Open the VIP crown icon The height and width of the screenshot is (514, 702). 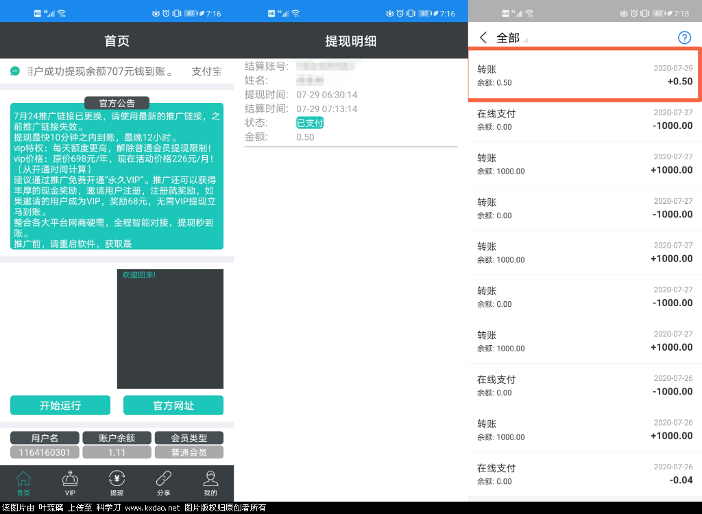tap(70, 482)
